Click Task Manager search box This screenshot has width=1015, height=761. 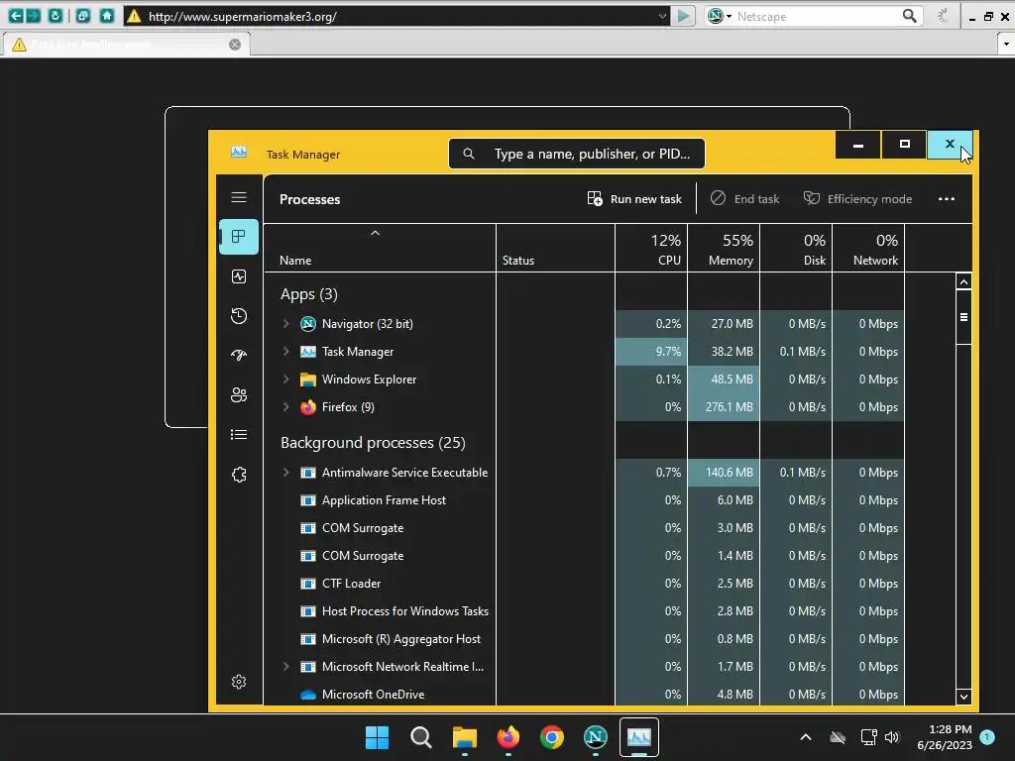[577, 154]
